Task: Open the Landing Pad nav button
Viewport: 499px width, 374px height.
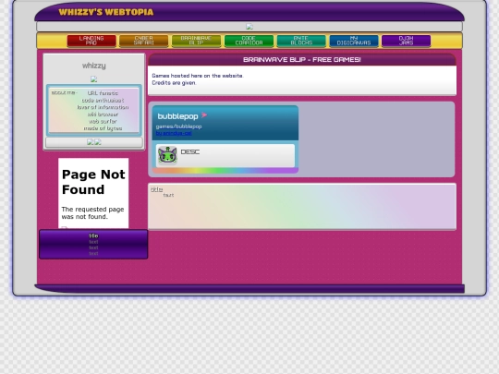Action: click(x=91, y=41)
